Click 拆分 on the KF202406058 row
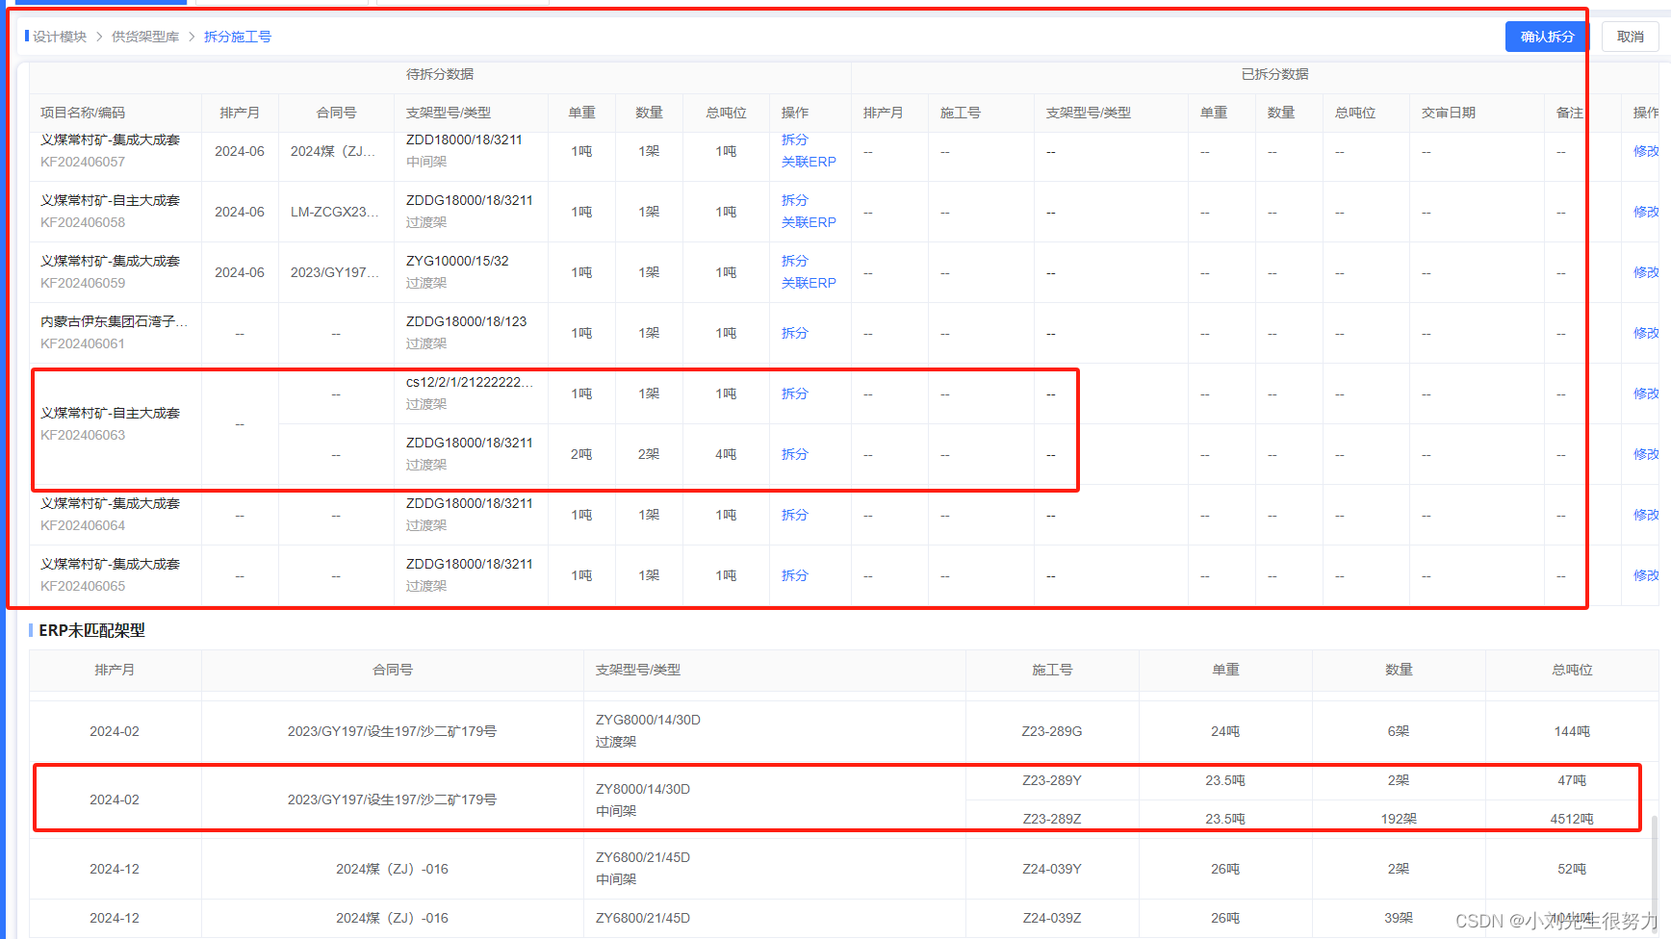The image size is (1671, 939). click(794, 200)
